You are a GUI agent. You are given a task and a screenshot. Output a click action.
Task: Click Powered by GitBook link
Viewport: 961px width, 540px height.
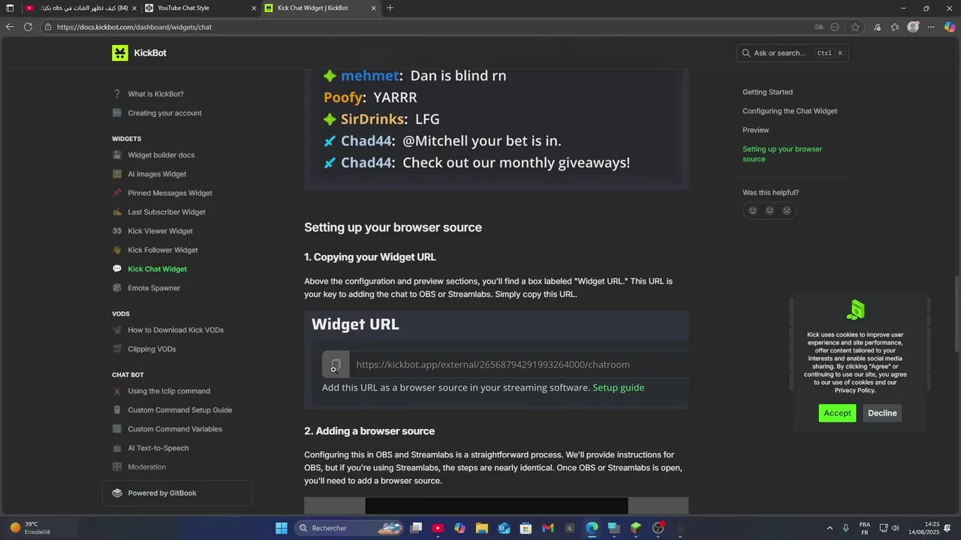[177, 493]
